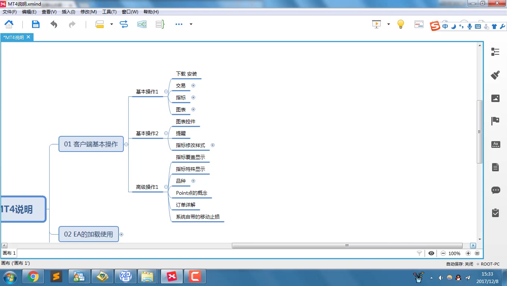Open the Task Info clipboard panel
This screenshot has height=286, width=507.
tap(495, 213)
